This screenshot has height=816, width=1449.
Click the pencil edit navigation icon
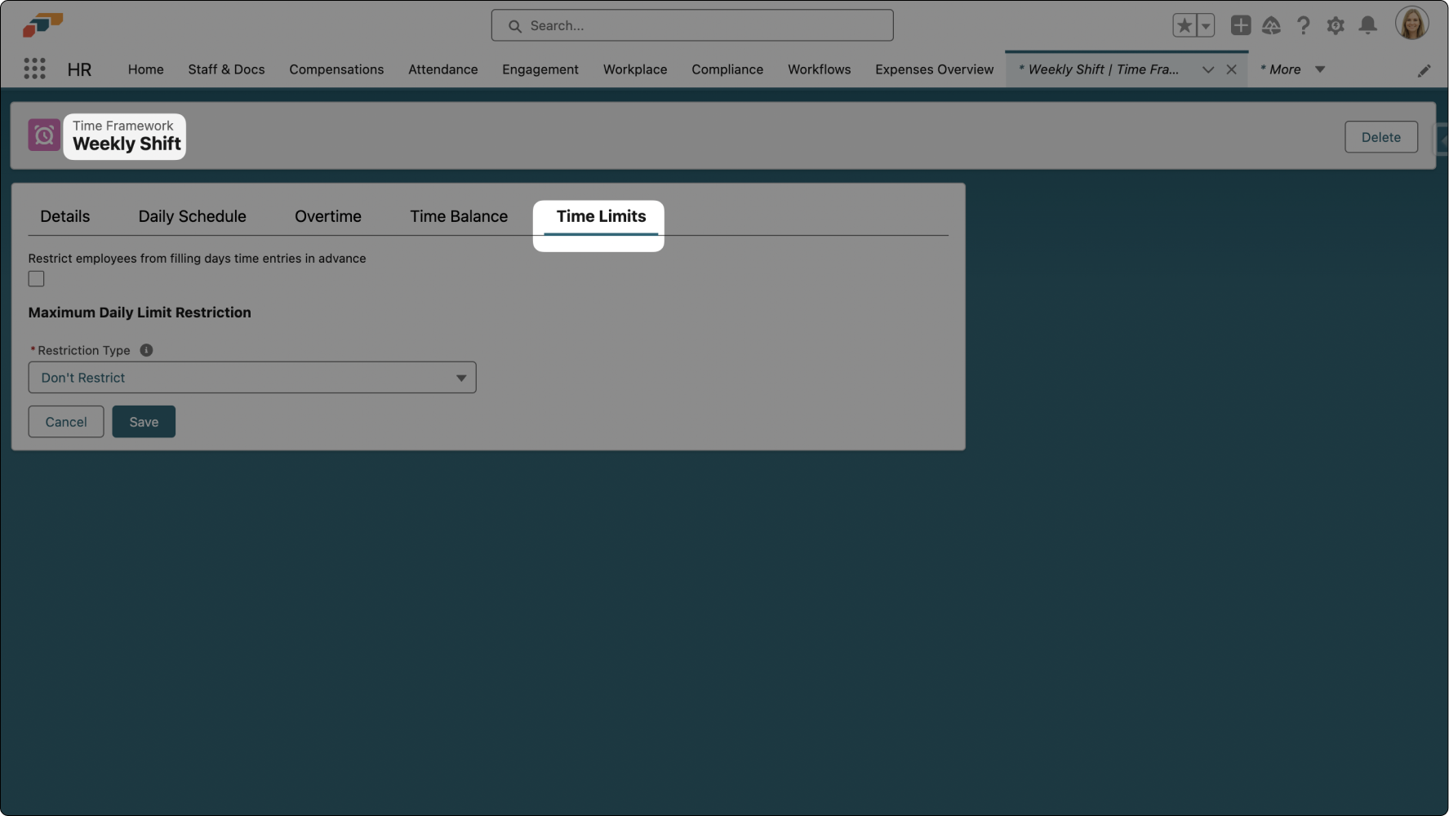pos(1424,71)
